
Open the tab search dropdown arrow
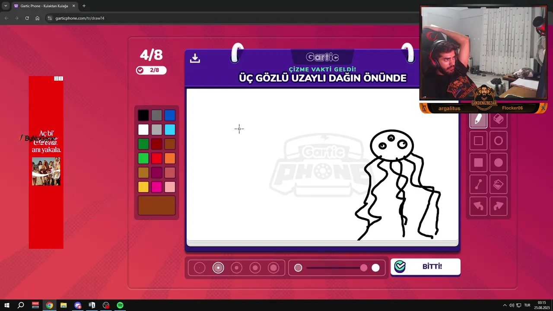click(x=6, y=6)
